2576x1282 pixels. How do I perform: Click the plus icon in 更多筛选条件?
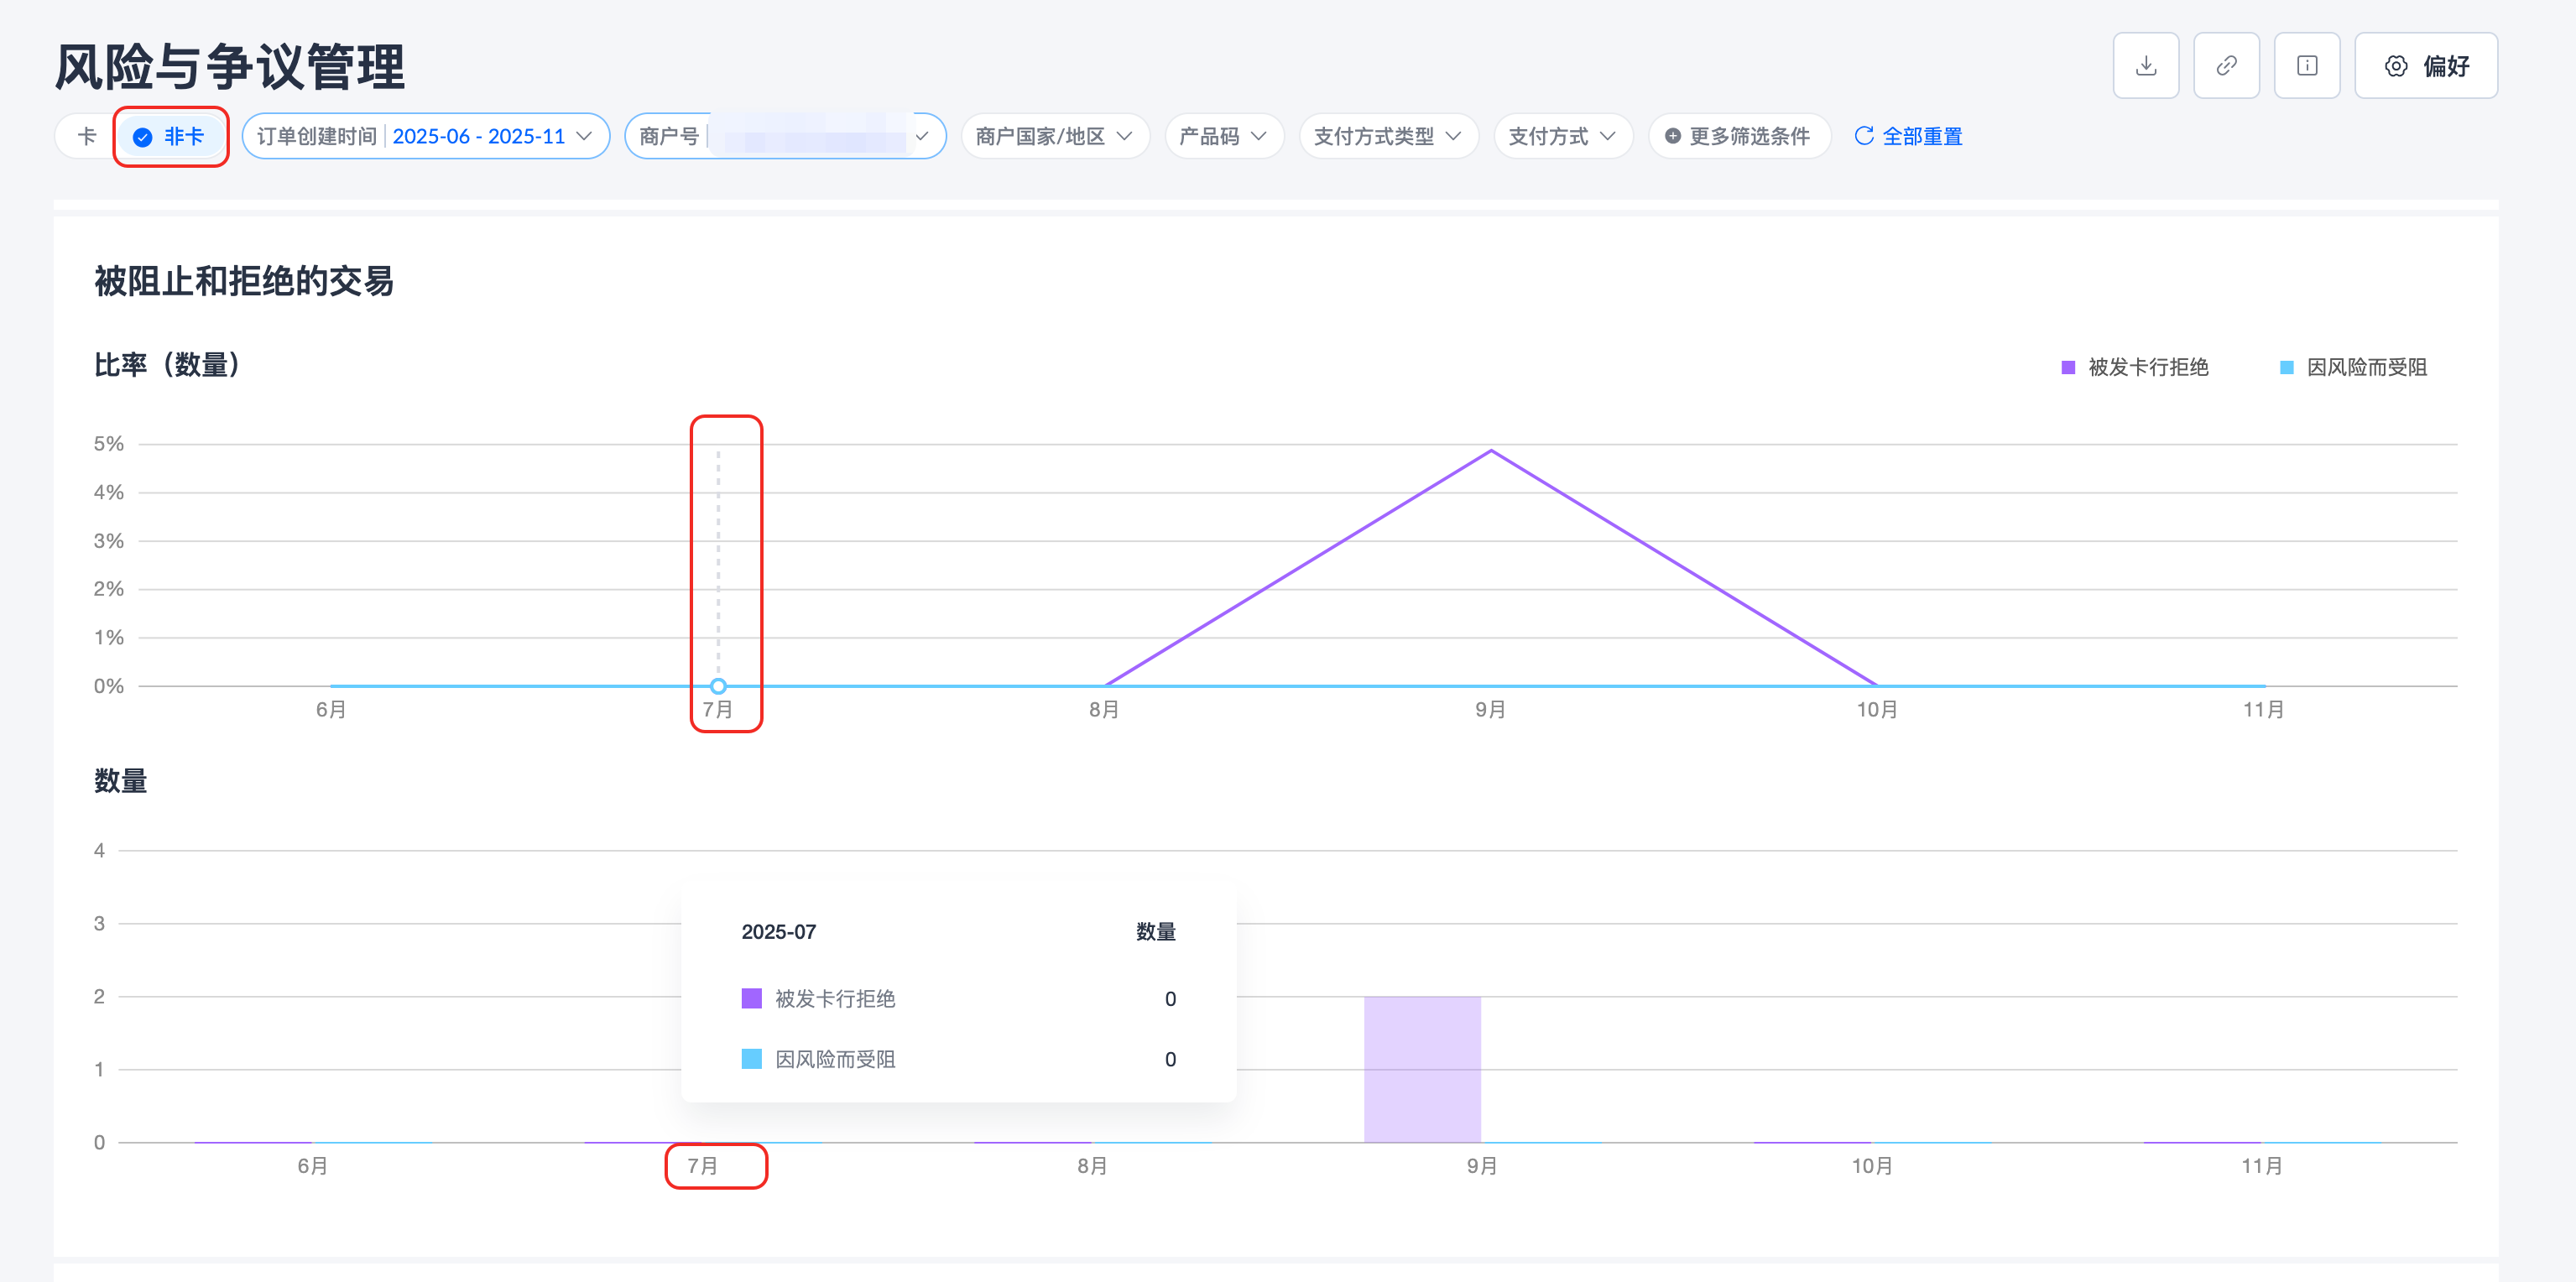(1672, 136)
